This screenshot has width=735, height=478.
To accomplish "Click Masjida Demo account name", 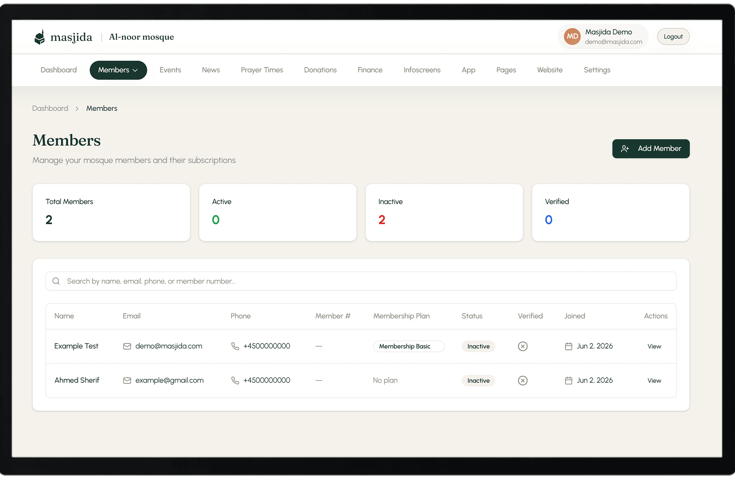I will 609,32.
